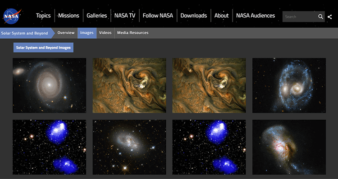Screen dimensions: 338x179
Task: Open the About menu
Action: coord(221,15)
